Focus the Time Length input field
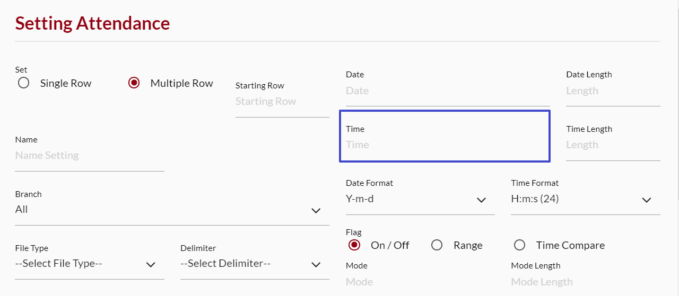Image resolution: width=679 pixels, height=296 pixels. click(x=613, y=145)
